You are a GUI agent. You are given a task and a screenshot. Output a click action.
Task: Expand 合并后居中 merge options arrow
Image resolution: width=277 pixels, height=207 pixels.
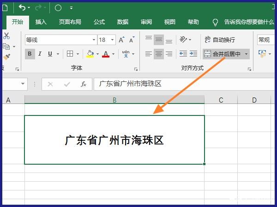(246, 54)
